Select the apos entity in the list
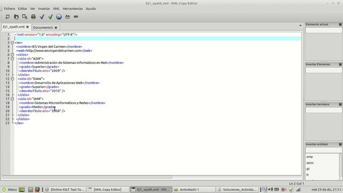The height and width of the screenshot is (193, 343). click(310, 163)
